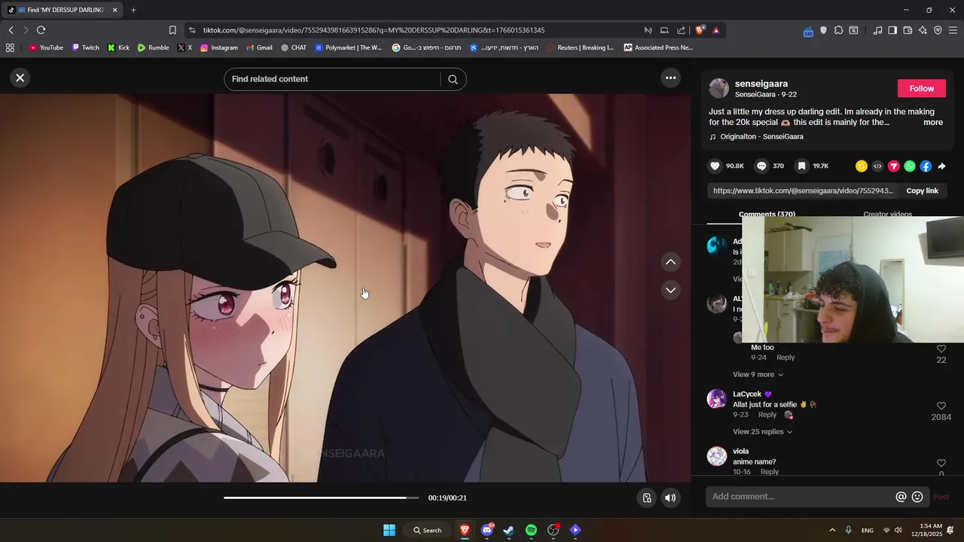Mute the video with speaker icon
Viewport: 964px width, 542px height.
tap(670, 498)
